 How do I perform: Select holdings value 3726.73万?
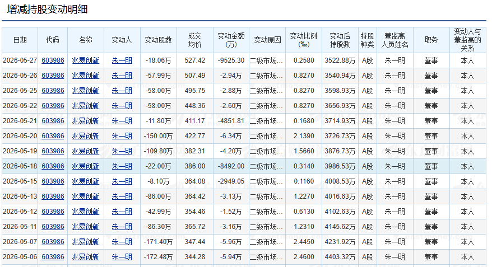(340, 136)
